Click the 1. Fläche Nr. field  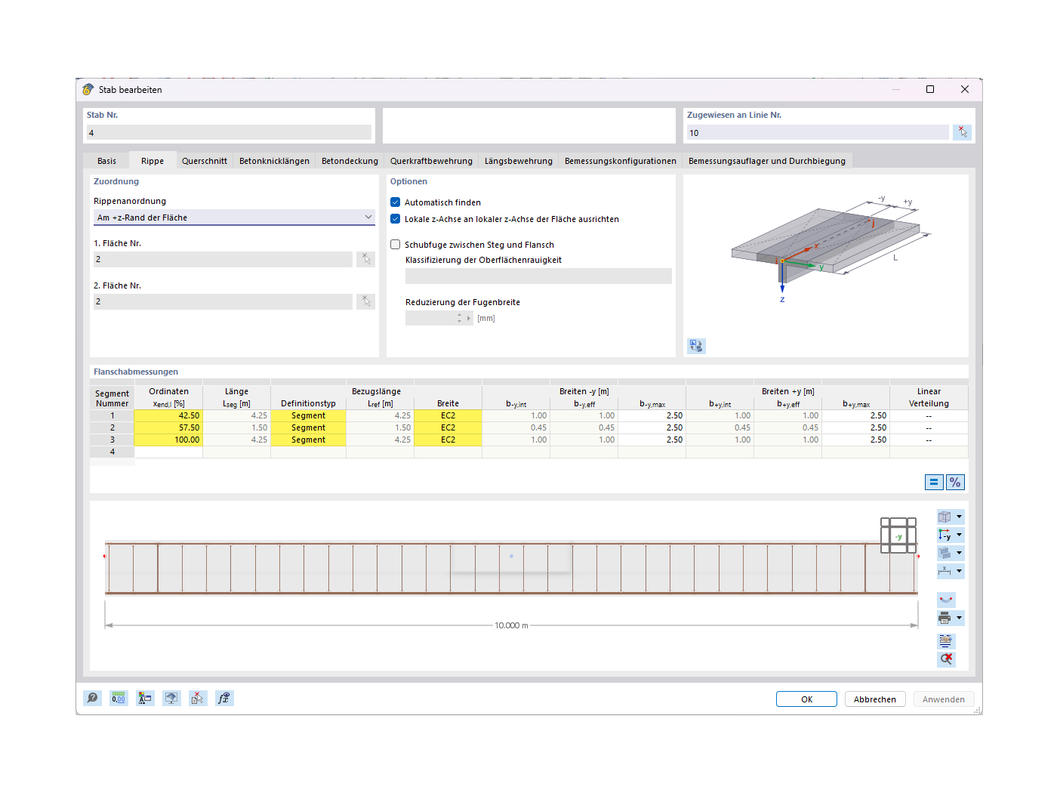tap(223, 259)
